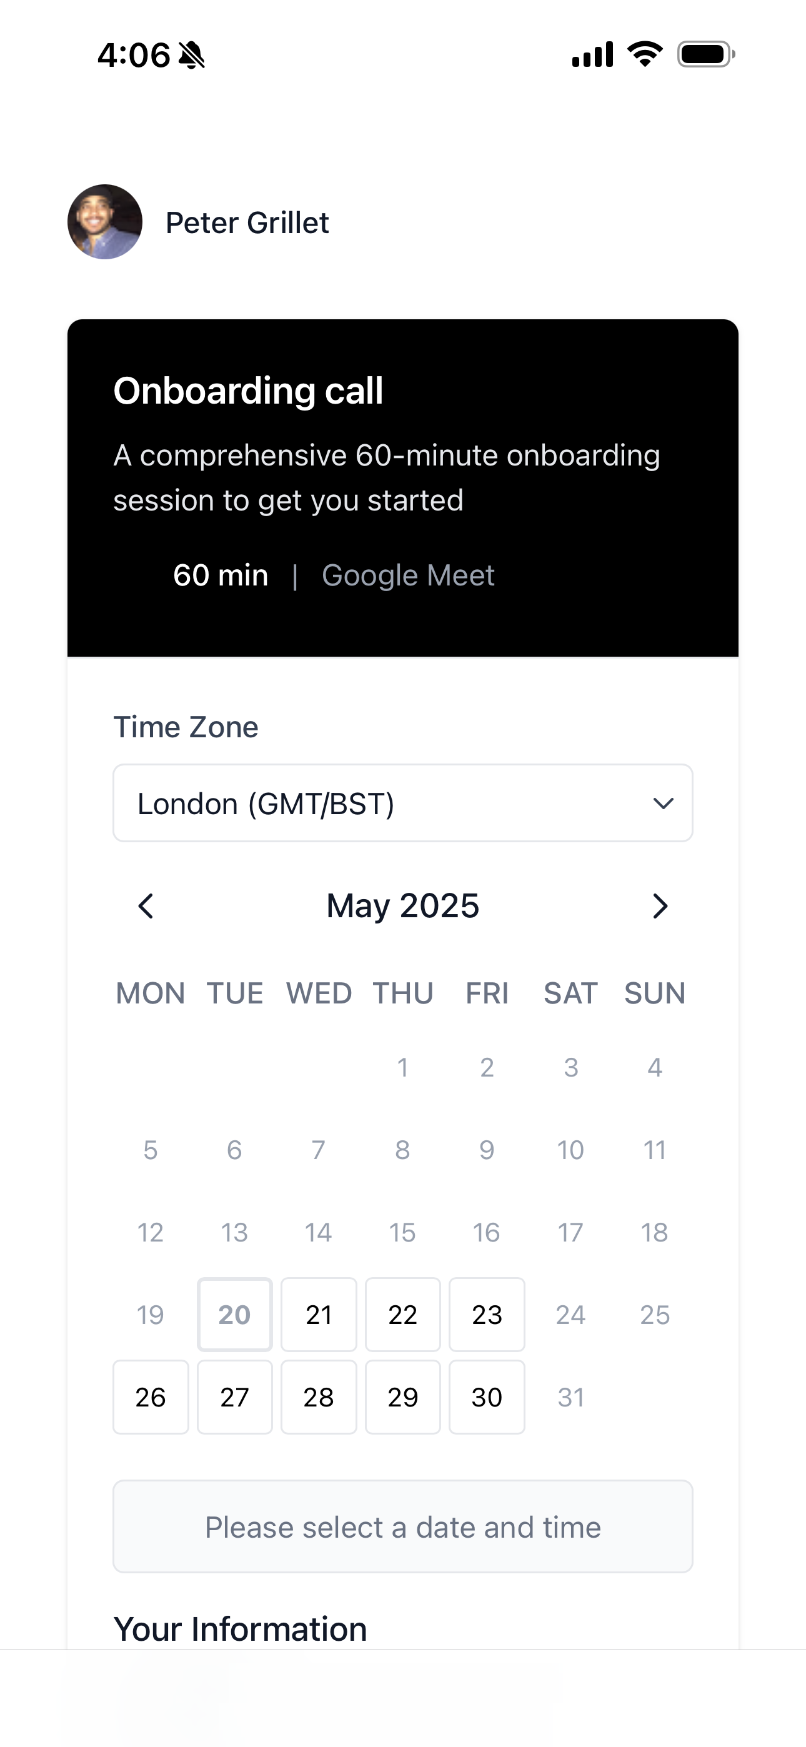
Task: Select May 20 on the calendar
Action: (235, 1315)
